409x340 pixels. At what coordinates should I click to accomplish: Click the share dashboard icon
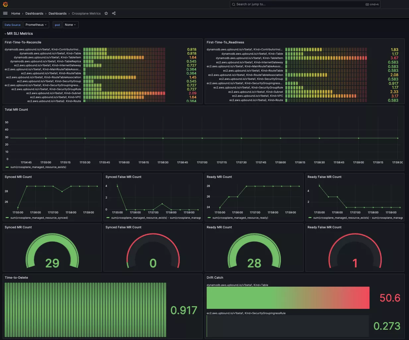tap(114, 13)
